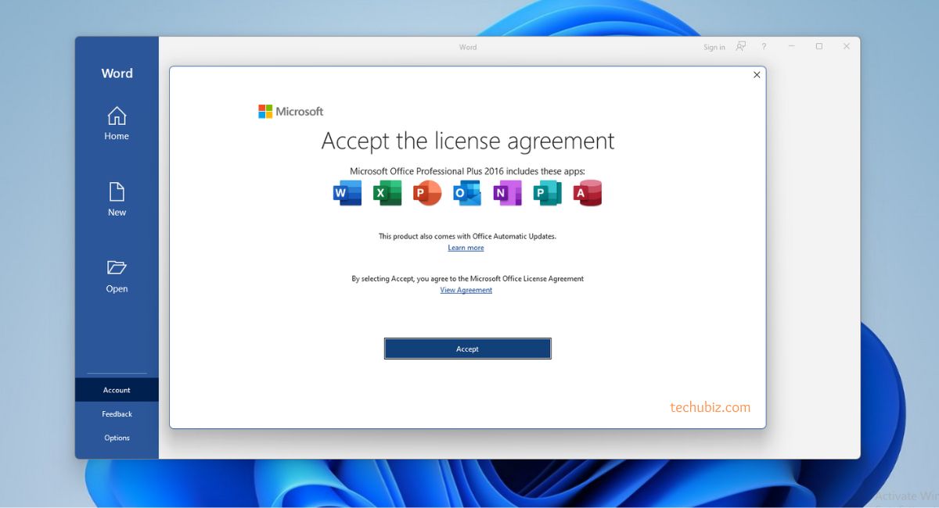Screen dimensions: 939x508
Task: Click the OneNote app icon
Action: pos(507,193)
